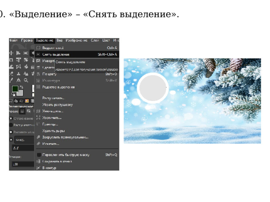The height and width of the screenshot is (202, 270).
Task: Choose Растушевать... menu item
Action: point(77,98)
